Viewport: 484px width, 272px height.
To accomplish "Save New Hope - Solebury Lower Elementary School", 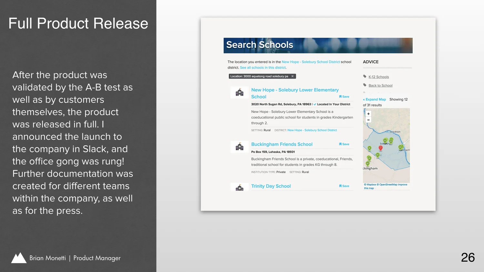I will tap(344, 97).
